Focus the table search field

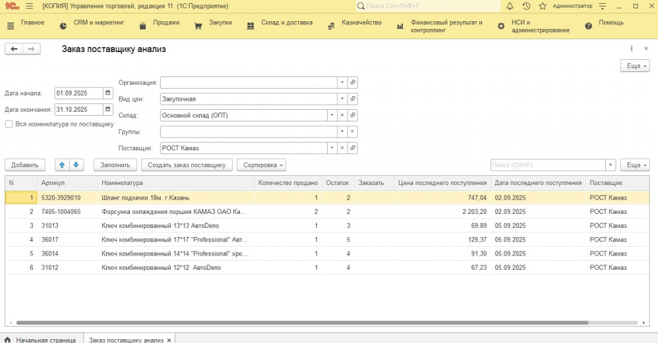click(x=547, y=165)
